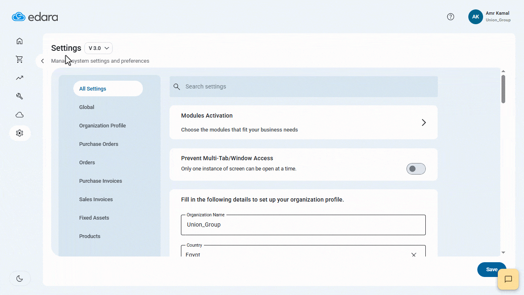524x295 pixels.
Task: Open the cloud sidebar icon
Action: click(x=20, y=115)
